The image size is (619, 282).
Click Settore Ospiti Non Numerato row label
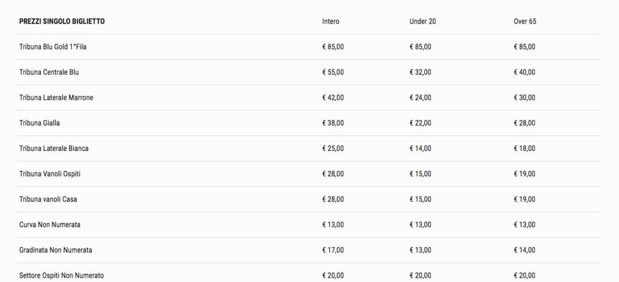coord(62,275)
